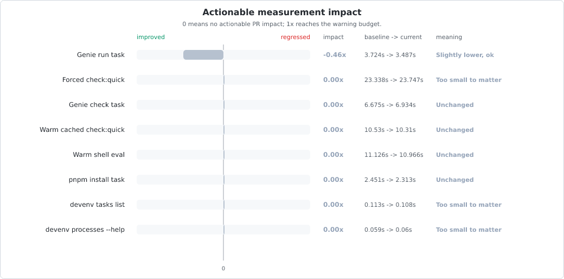Click 'Too small to matter' for devenv processes --help
564x279 pixels.
pyautogui.click(x=469, y=230)
